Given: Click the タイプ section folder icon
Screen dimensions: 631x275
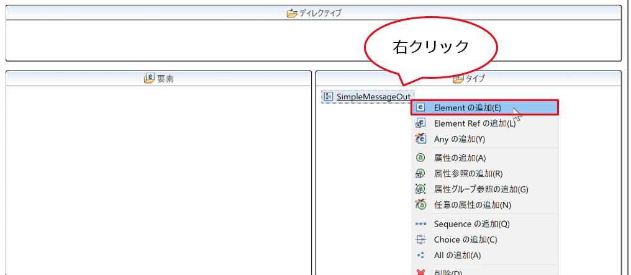Looking at the screenshot, I should (458, 79).
